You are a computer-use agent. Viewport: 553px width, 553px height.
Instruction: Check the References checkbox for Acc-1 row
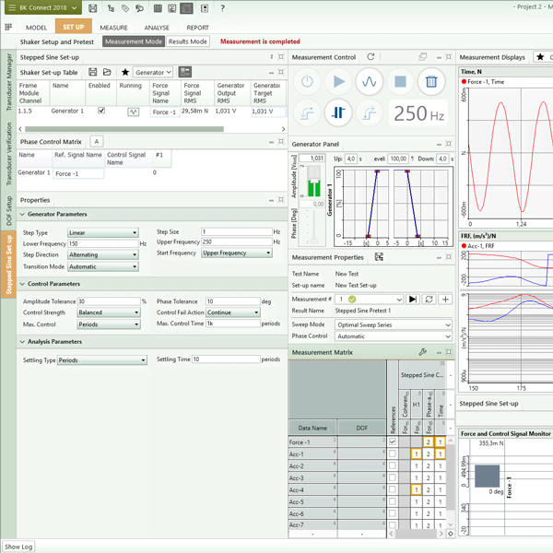393,454
